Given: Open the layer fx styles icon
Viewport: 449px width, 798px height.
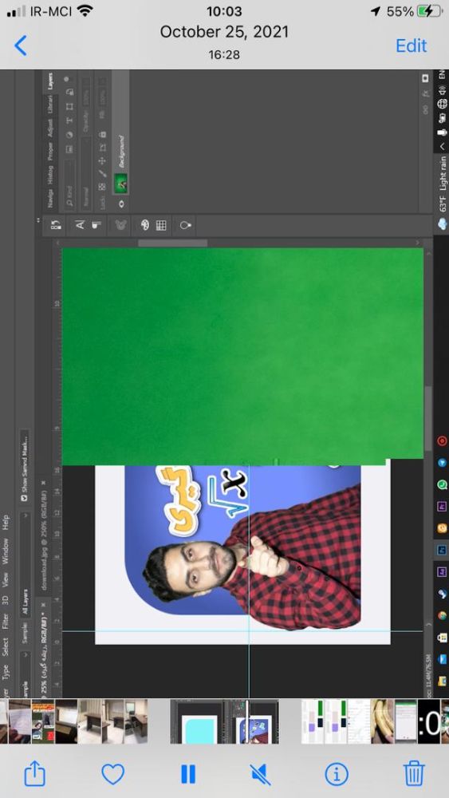Looking at the screenshot, I should [x=425, y=93].
